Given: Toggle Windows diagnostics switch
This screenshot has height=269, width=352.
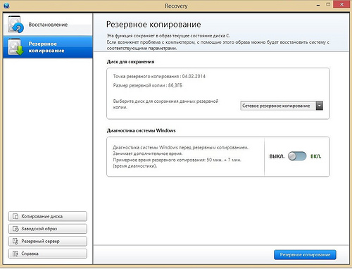Looking at the screenshot, I should [297, 156].
